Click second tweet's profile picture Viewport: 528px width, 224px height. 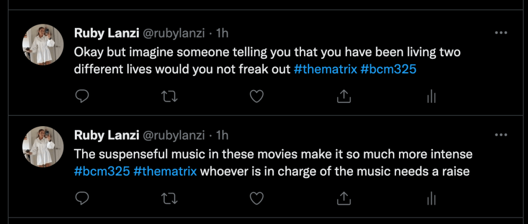point(43,147)
